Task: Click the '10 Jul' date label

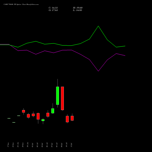Action: coord(67,145)
